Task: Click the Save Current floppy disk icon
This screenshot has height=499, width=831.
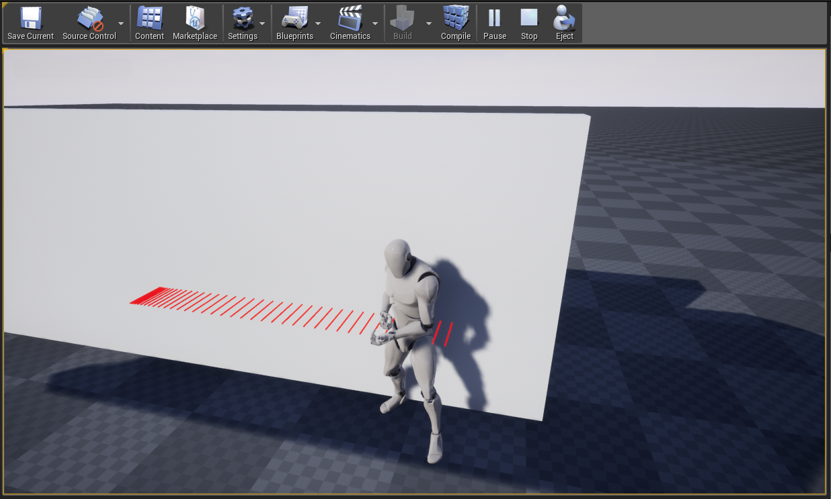Action: click(x=30, y=19)
